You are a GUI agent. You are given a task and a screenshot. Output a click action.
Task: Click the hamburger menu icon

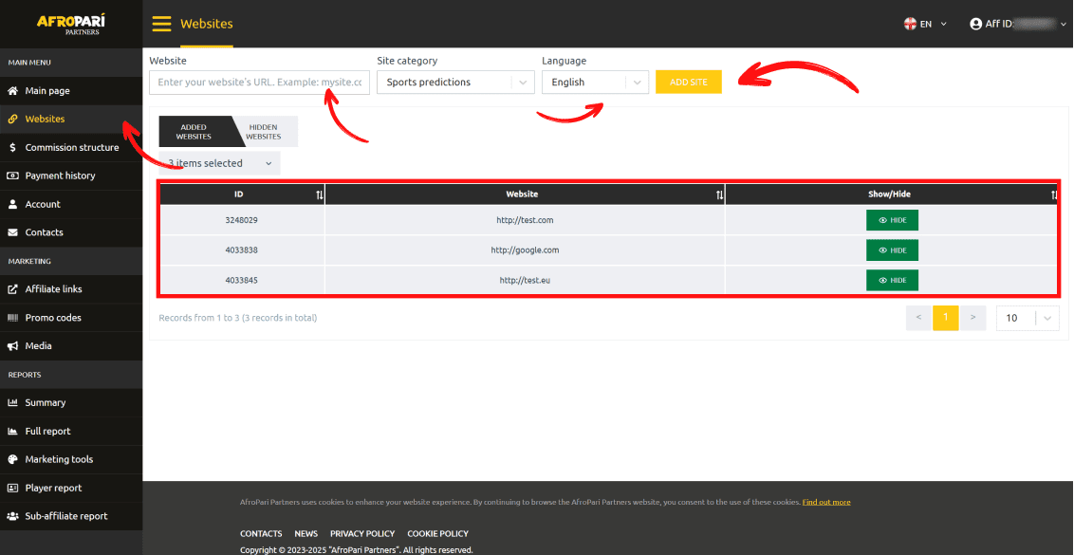(x=161, y=24)
